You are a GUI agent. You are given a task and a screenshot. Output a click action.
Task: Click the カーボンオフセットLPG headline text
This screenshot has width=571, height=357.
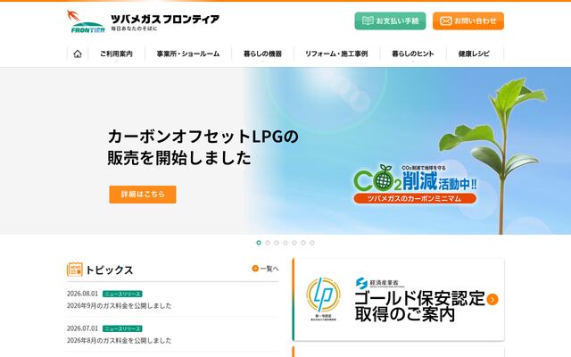pos(203,147)
